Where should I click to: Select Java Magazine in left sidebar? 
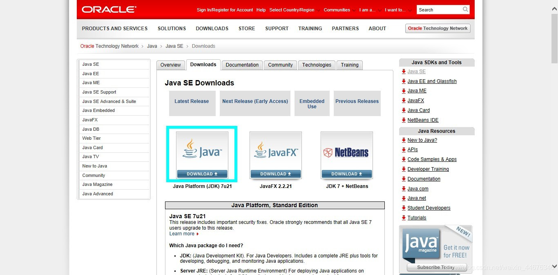coord(114,184)
